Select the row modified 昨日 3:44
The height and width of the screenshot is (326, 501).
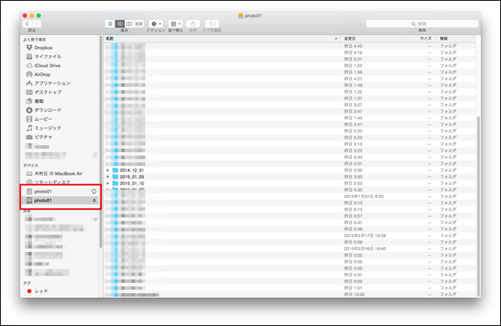point(290,157)
